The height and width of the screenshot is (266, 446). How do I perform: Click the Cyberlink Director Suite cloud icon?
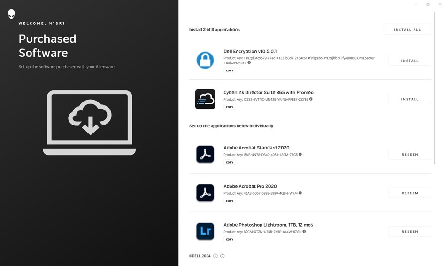click(205, 99)
